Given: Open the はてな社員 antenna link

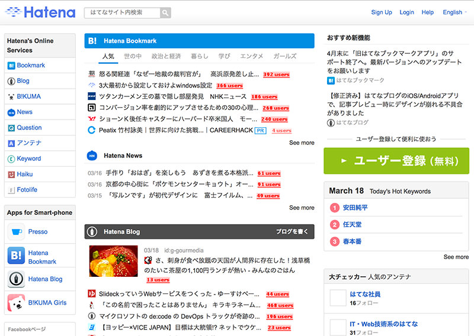Looking at the screenshot, I should (x=365, y=294).
